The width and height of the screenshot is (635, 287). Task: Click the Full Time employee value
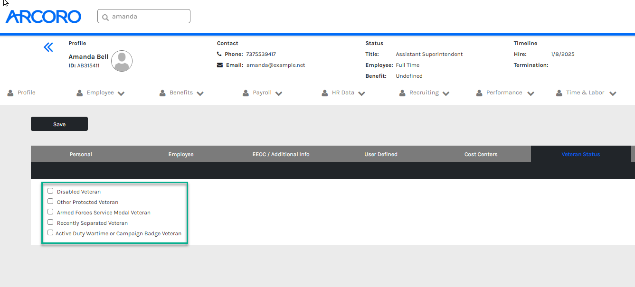pyautogui.click(x=408, y=65)
